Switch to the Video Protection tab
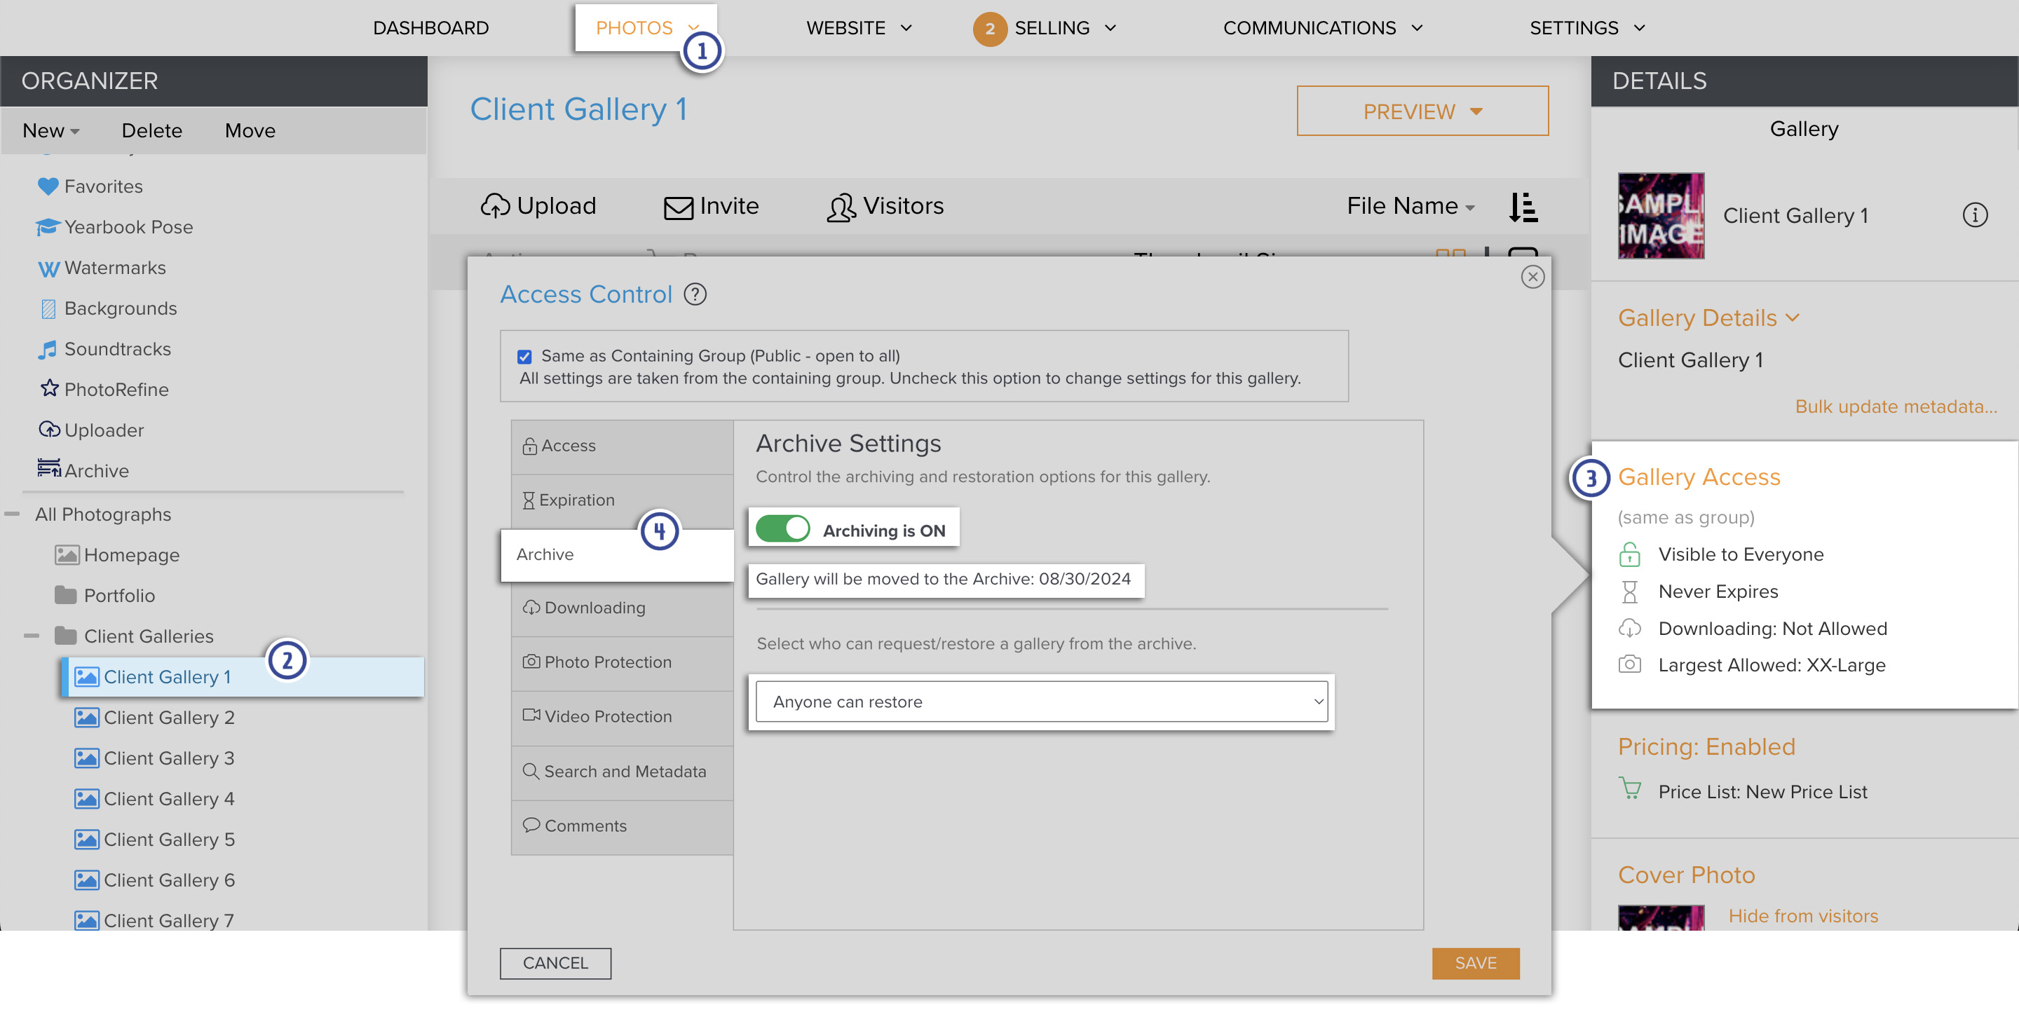 click(x=623, y=718)
